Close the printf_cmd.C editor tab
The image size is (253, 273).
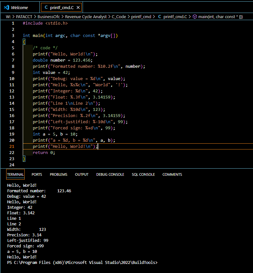coord(78,7)
